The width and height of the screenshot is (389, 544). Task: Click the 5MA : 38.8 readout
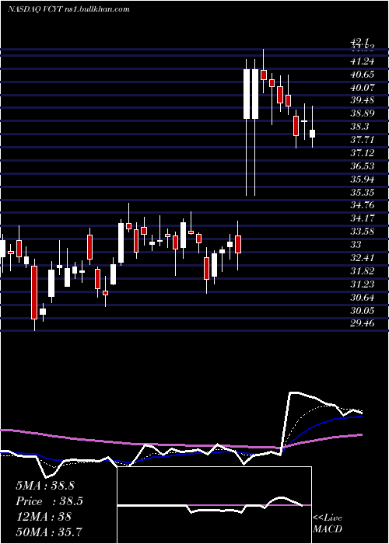[45, 486]
